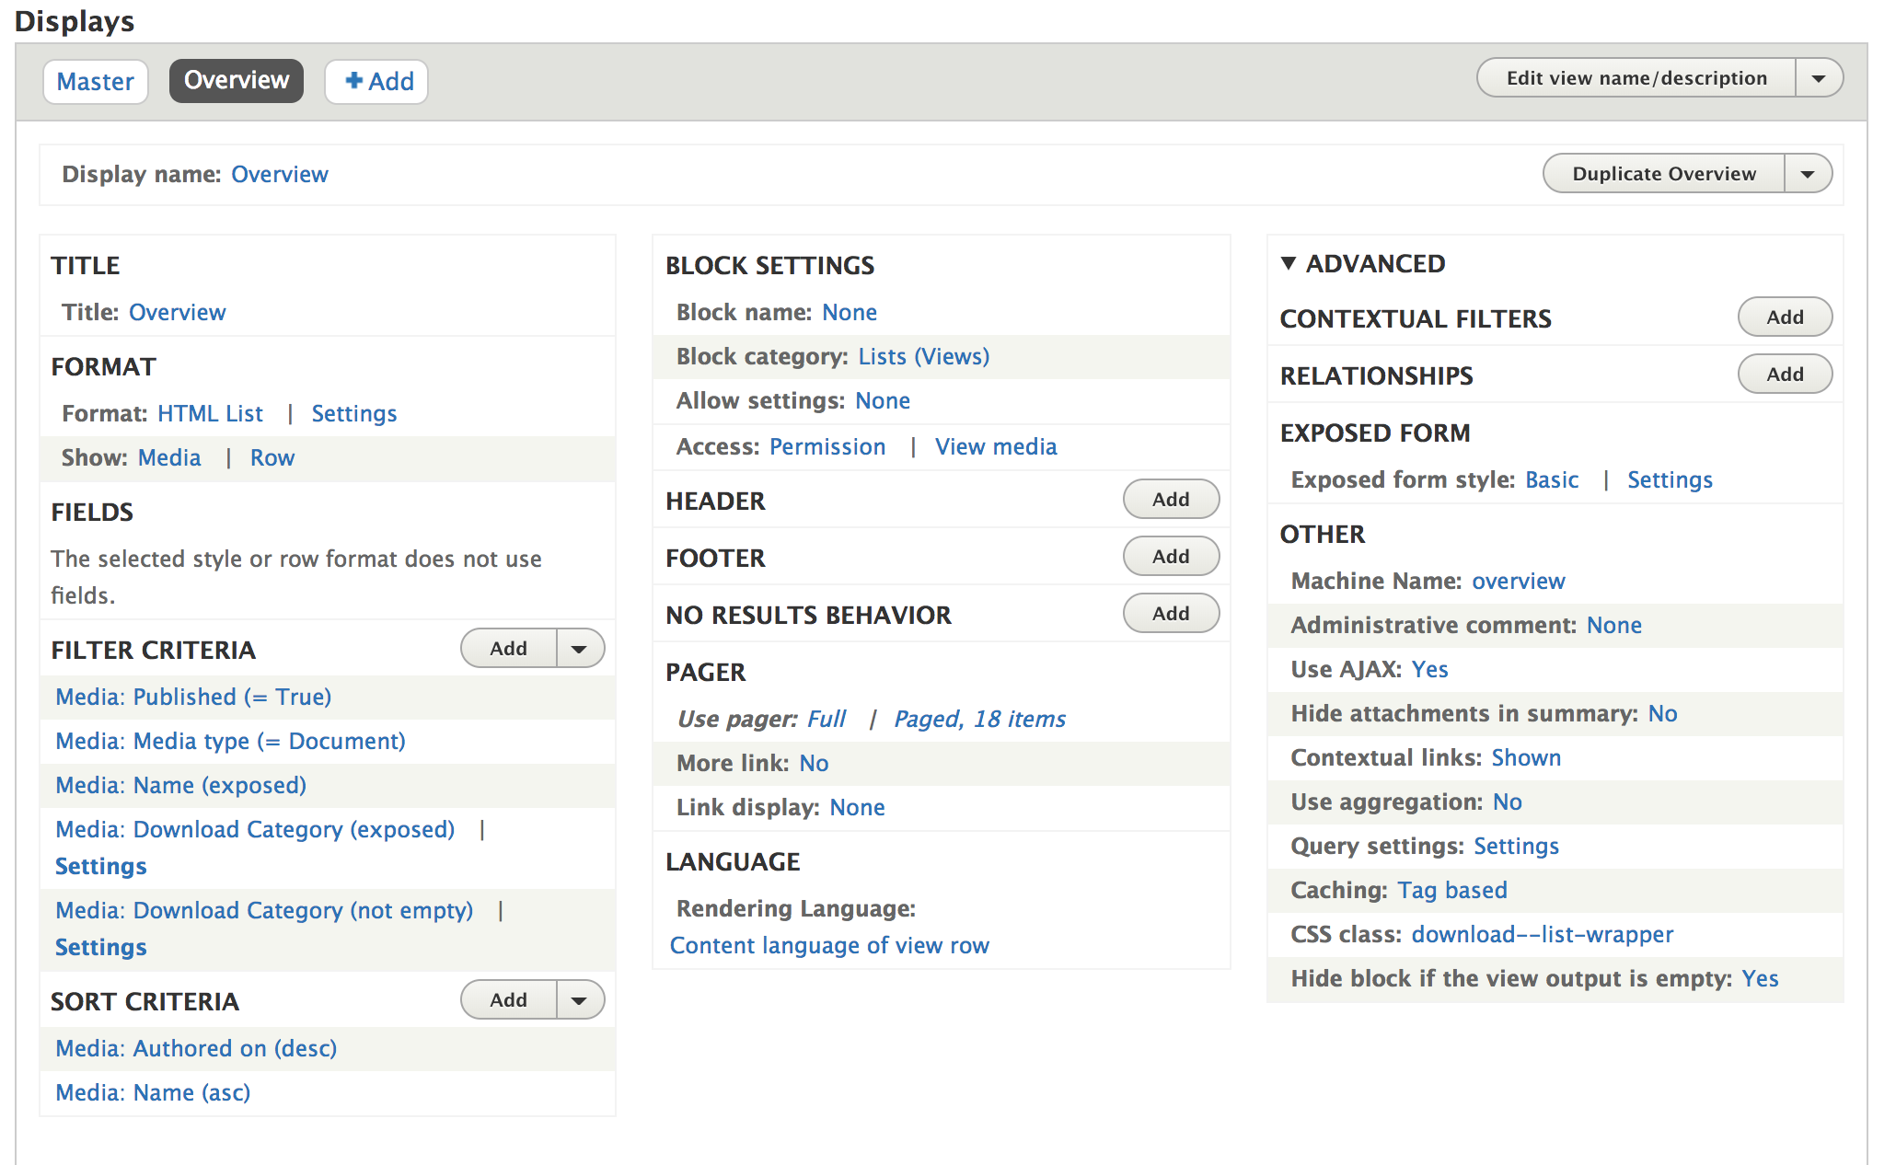Open Duplicate Overview dropdown arrow
Image resolution: width=1896 pixels, height=1165 pixels.
1807,174
